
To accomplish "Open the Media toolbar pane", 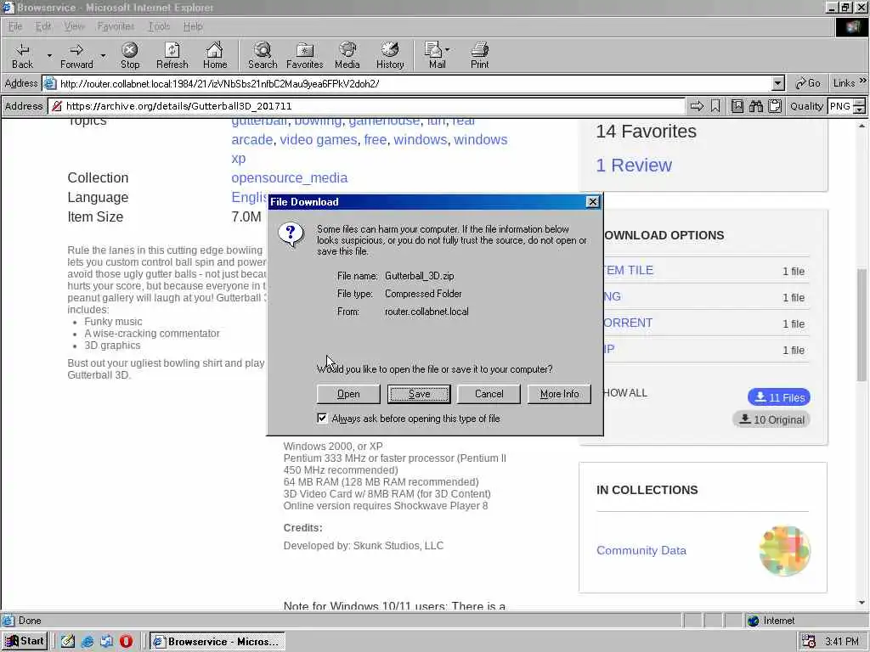I will 347,55.
